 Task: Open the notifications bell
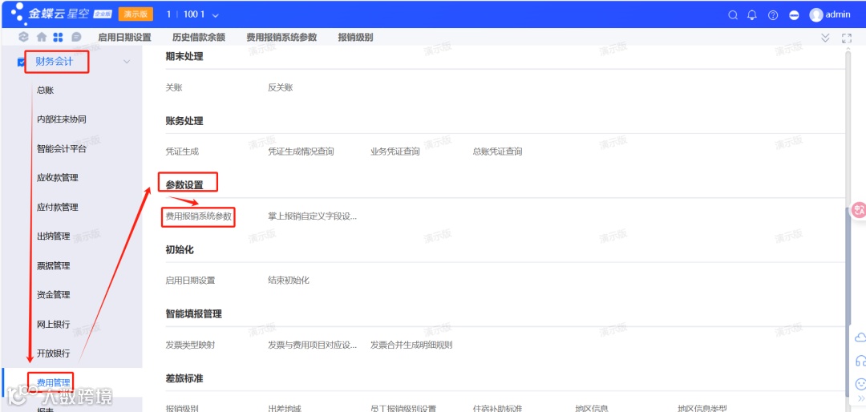point(751,15)
